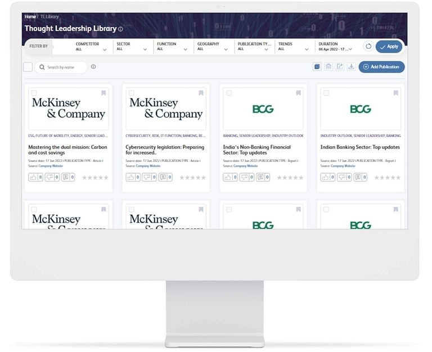The width and height of the screenshot is (432, 352).
Task: Click the TL Library breadcrumb
Action: click(x=49, y=16)
